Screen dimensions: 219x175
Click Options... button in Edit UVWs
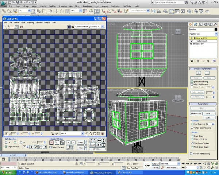click(97, 149)
